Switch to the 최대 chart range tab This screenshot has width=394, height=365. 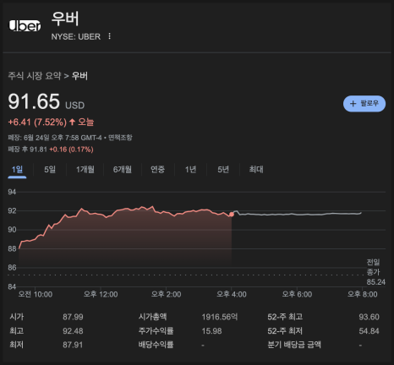click(x=256, y=169)
